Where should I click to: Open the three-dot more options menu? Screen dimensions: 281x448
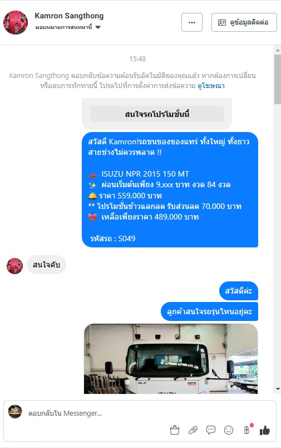click(192, 22)
